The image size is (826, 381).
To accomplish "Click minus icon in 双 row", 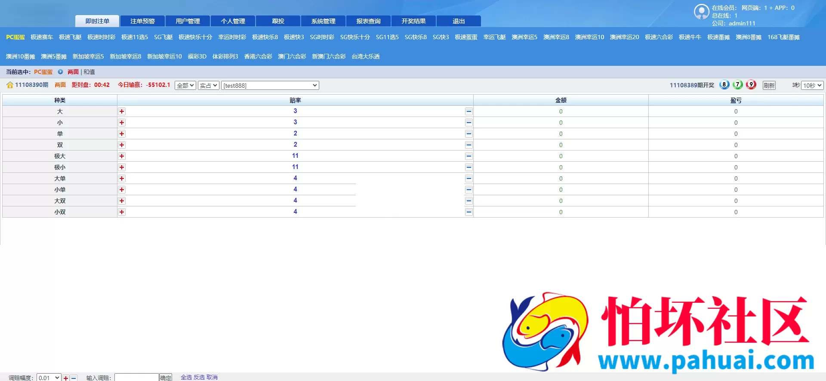I will pos(468,145).
